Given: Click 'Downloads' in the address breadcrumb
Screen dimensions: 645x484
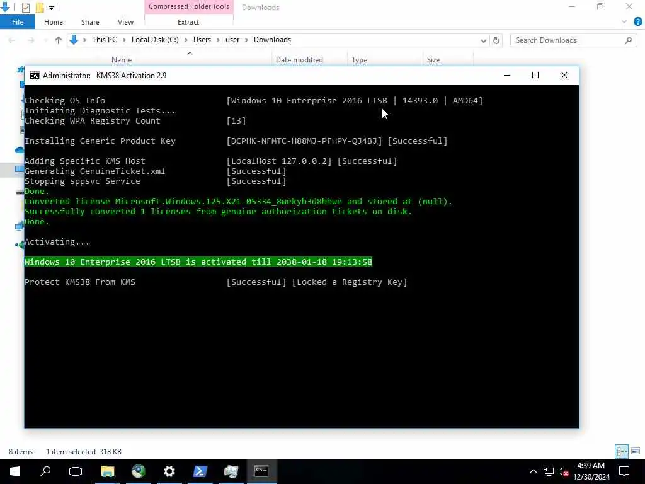Looking at the screenshot, I should 272,40.
